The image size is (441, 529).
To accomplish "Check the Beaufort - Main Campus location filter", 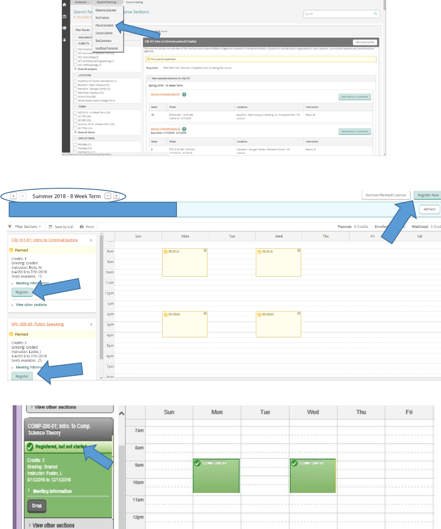I will (x=75, y=85).
